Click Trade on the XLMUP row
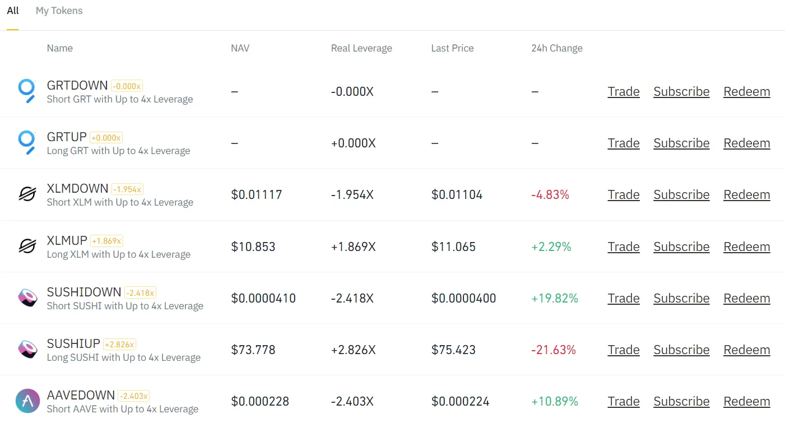Image resolution: width=785 pixels, height=423 pixels. (623, 247)
